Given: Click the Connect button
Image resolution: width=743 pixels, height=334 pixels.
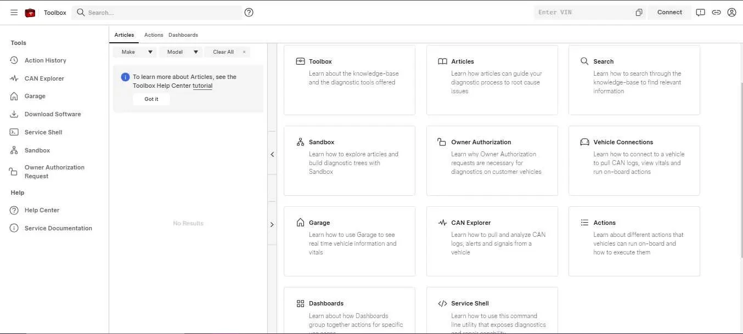Looking at the screenshot, I should [669, 12].
